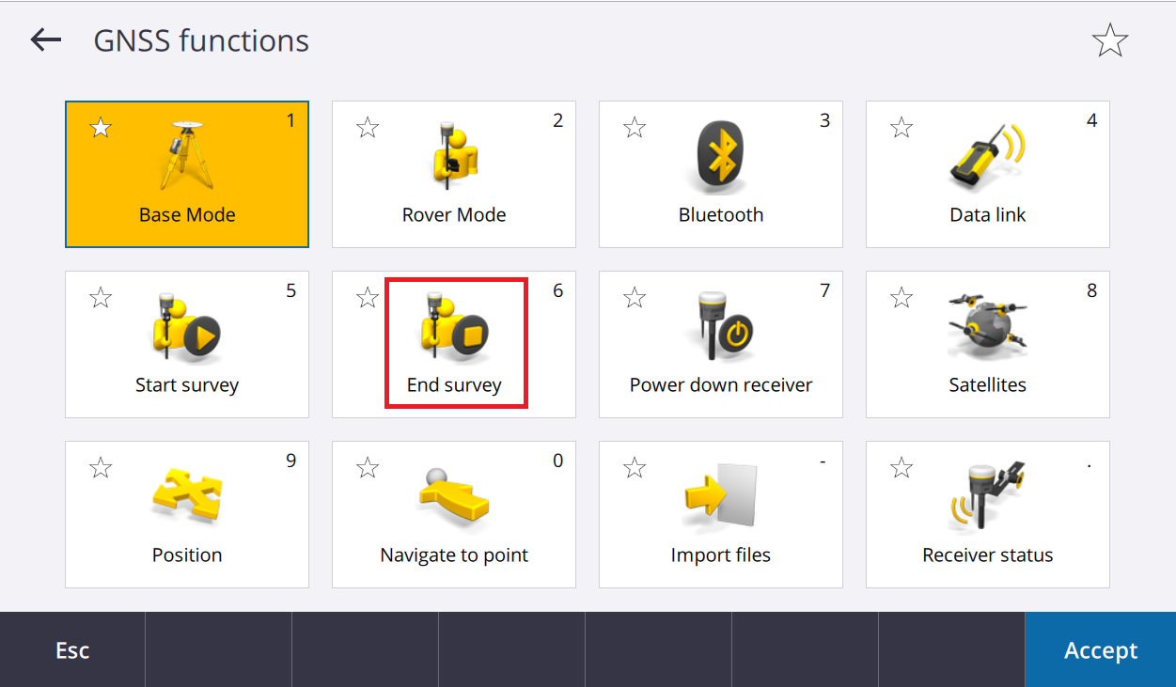Screen dimensions: 1176x687
Task: Toggle the favorites star in the header
Action: click(1110, 40)
